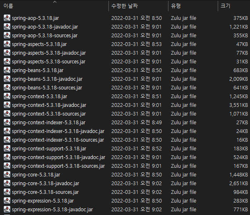Select file name spring-context-support-5.3.18-sources.jar
The width and height of the screenshot is (250, 215).
[x=58, y=166]
